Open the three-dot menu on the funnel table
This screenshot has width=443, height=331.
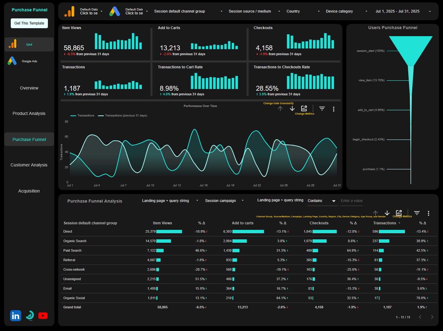[429, 213]
